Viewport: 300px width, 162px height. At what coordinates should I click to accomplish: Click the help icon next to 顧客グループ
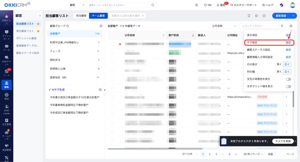(x=68, y=26)
